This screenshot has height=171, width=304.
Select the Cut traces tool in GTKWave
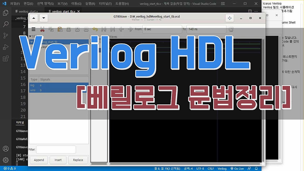[x=42, y=29]
